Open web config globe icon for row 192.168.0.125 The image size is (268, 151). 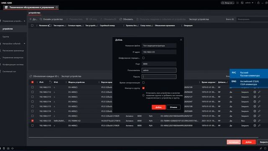click(255, 121)
